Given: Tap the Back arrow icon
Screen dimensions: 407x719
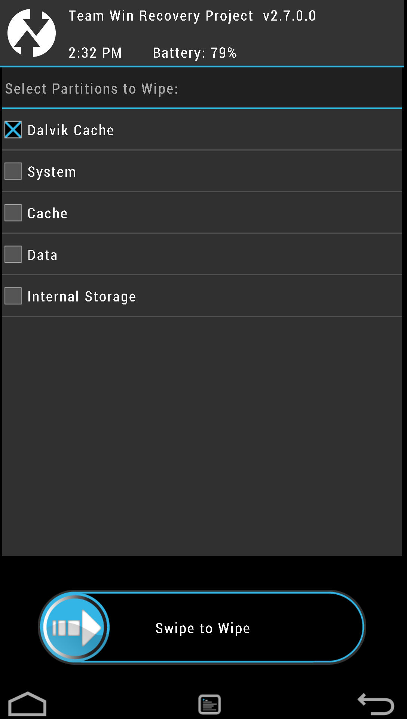Looking at the screenshot, I should tap(376, 704).
